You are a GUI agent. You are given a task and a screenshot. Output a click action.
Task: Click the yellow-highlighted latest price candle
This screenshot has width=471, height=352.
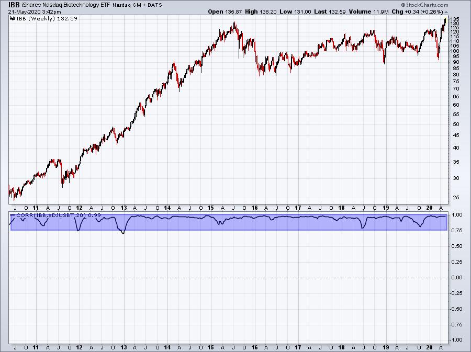click(x=445, y=20)
